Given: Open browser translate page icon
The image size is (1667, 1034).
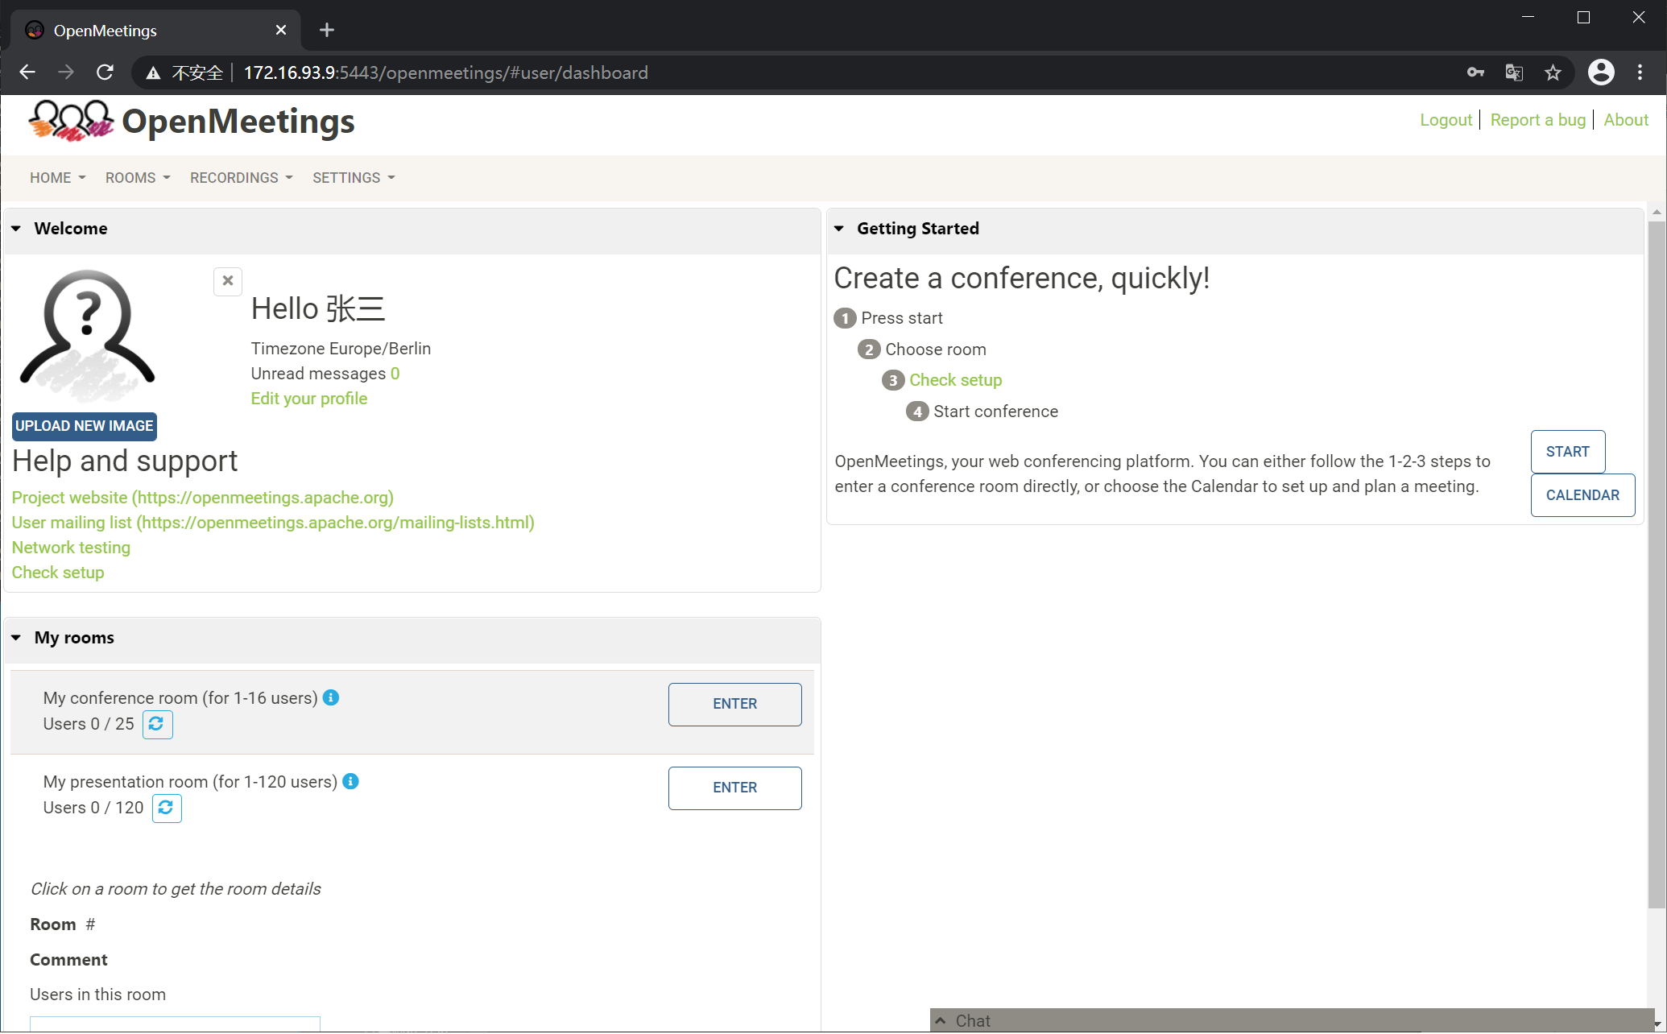Looking at the screenshot, I should point(1513,73).
